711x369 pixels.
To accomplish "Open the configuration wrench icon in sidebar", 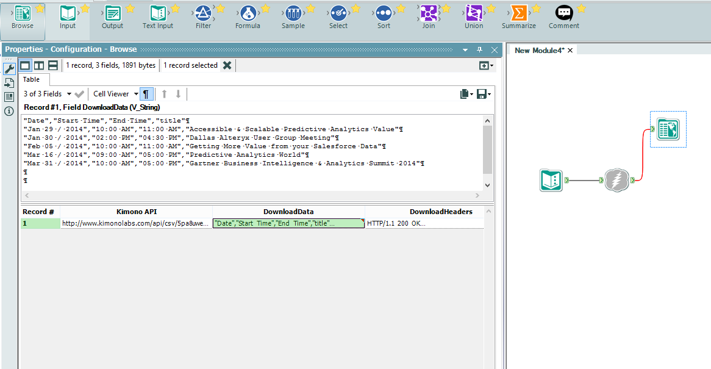I will [x=9, y=69].
